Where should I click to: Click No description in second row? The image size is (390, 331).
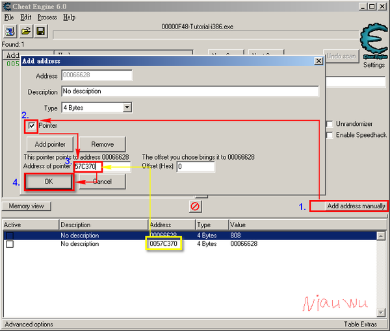pos(79,243)
